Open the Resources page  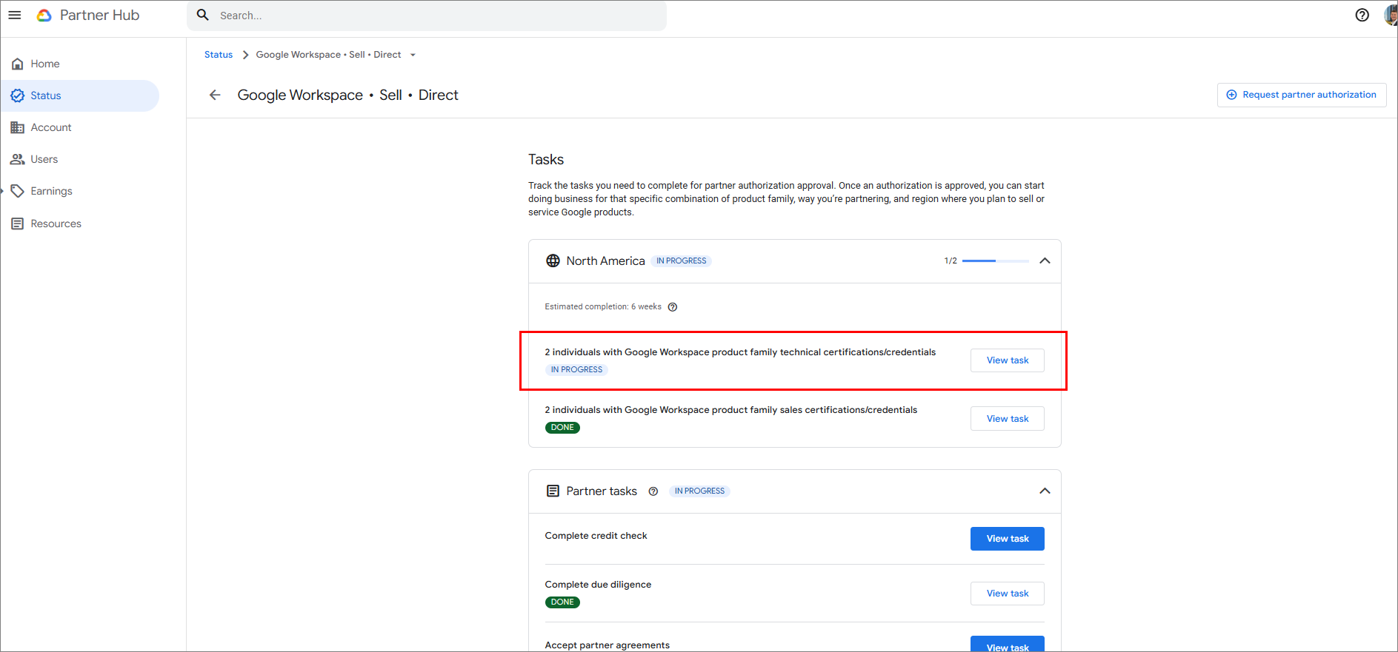79,224
